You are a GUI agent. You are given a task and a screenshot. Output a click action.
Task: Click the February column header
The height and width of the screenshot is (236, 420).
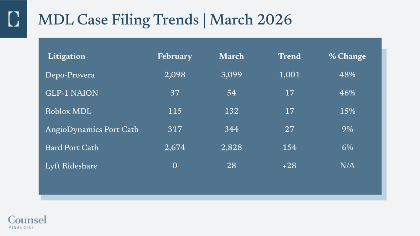pos(175,56)
